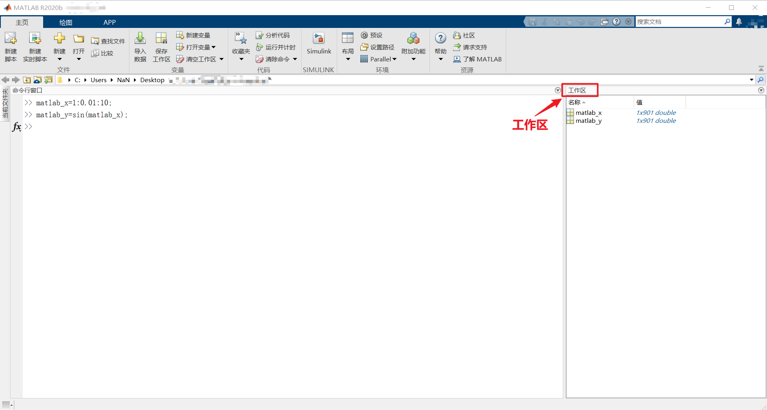Screen dimensions: 767x410
Task: Click Users in the folder path
Action: [98, 80]
